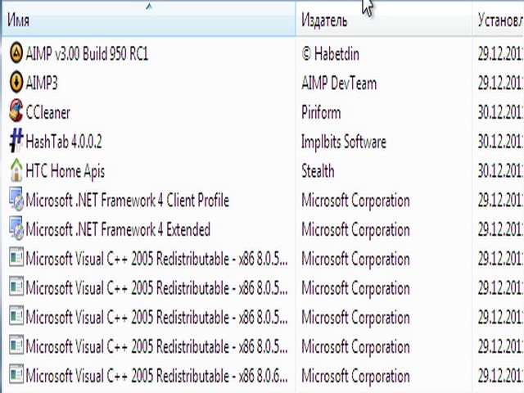Click the CCleaner program icon
The image size is (524, 393).
point(16,111)
